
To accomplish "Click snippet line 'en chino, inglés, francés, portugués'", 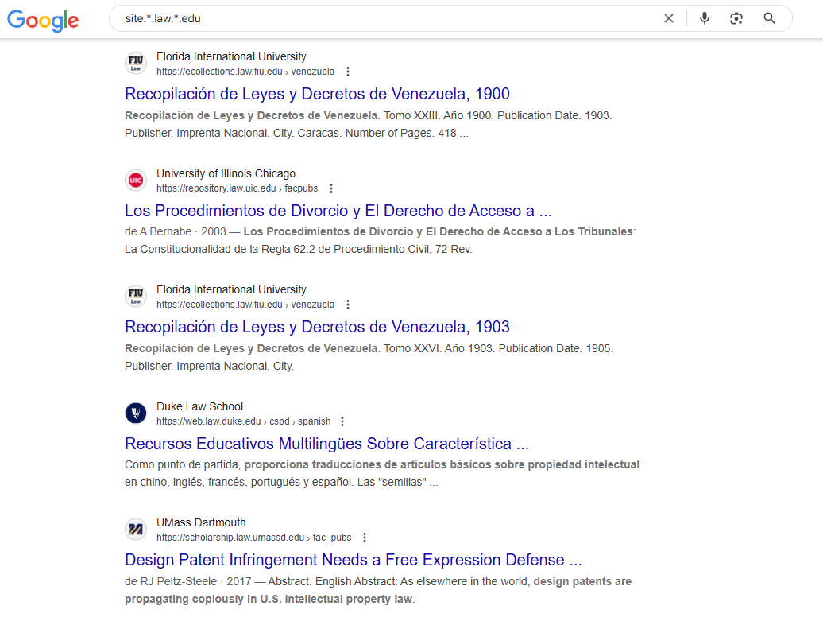I will tap(281, 482).
